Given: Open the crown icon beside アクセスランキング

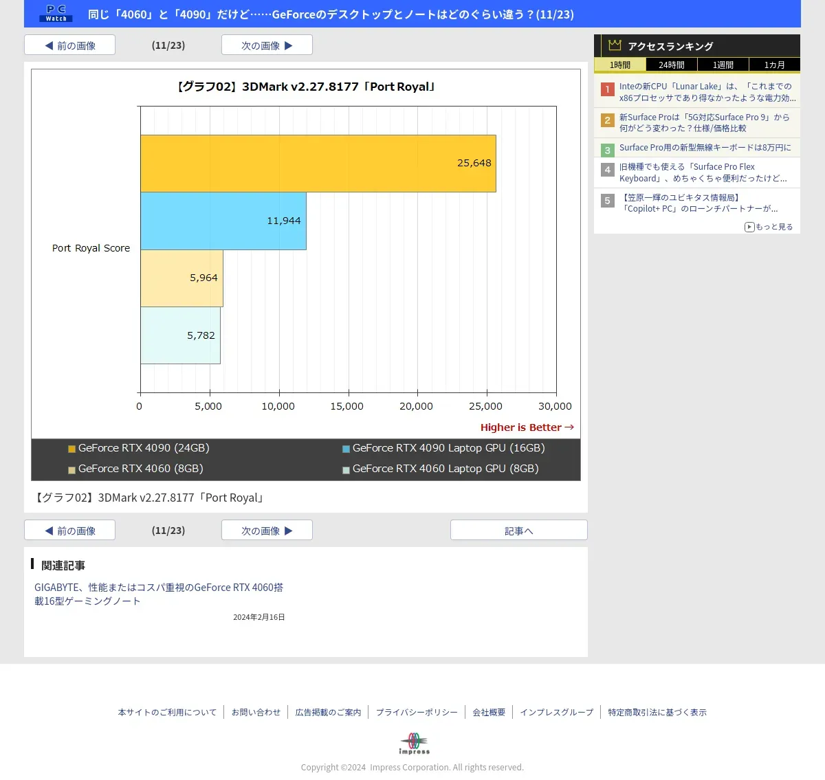Looking at the screenshot, I should click(615, 45).
